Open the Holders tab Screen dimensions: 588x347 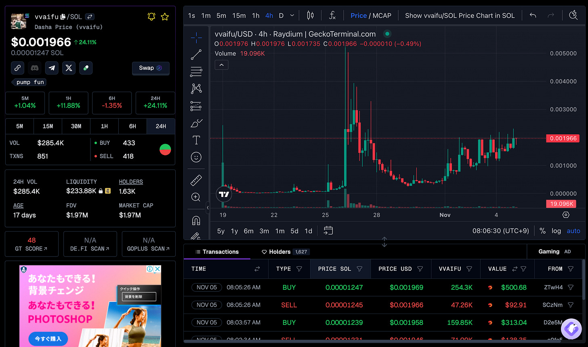click(285, 251)
